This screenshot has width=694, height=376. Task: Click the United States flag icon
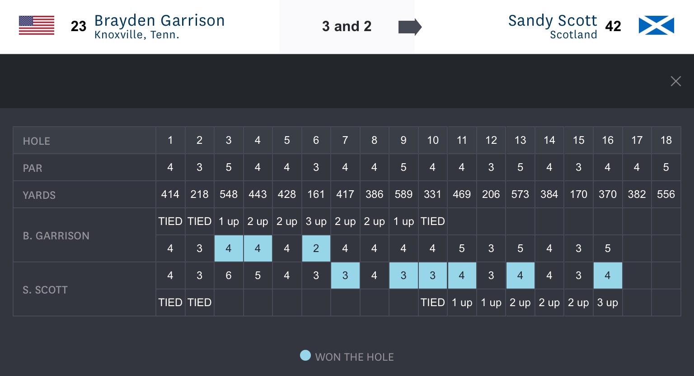pos(37,26)
